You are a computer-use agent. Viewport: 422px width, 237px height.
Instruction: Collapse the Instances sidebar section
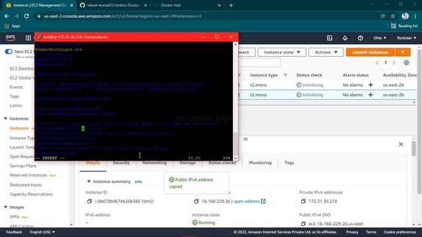click(5, 118)
